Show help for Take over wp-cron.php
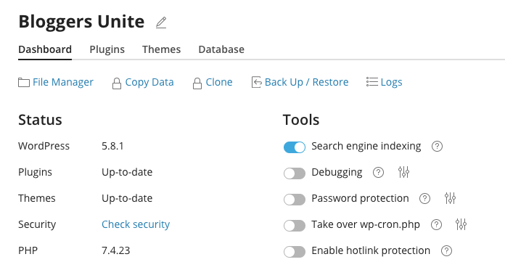505x270 pixels. pos(436,224)
